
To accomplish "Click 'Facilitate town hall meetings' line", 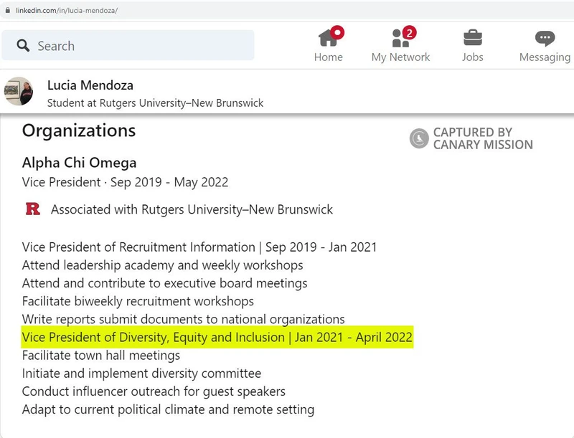I will [101, 356].
